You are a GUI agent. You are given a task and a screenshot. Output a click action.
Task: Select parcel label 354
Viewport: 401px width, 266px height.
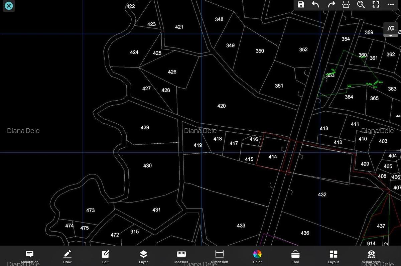[x=346, y=39]
